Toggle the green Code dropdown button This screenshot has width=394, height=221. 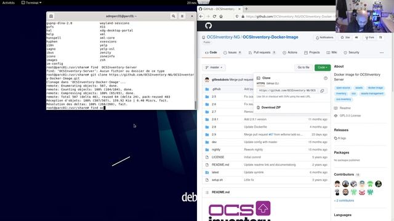click(323, 68)
